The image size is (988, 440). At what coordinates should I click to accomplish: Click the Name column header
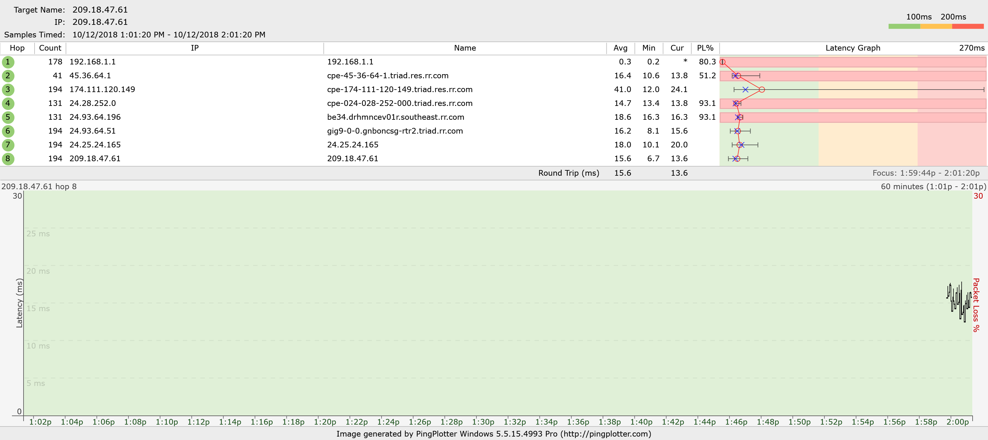tap(465, 48)
